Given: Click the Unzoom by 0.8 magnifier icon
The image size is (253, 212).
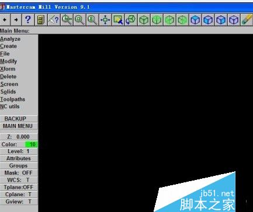Looking at the screenshot, I should tap(92, 20).
